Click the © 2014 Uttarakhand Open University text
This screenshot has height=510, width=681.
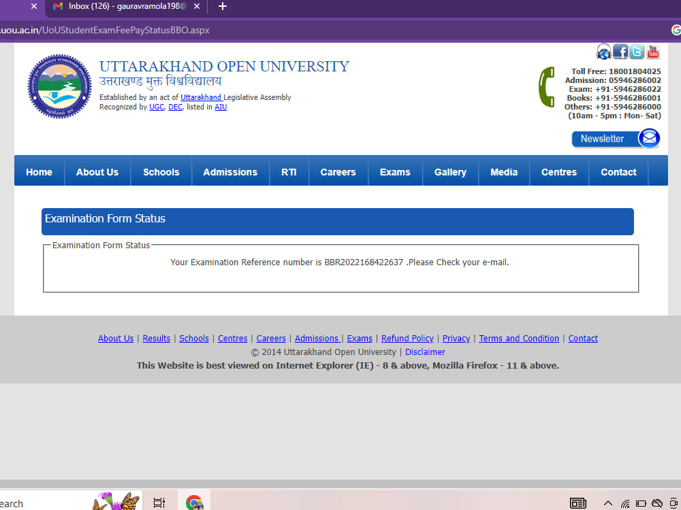pyautogui.click(x=323, y=352)
